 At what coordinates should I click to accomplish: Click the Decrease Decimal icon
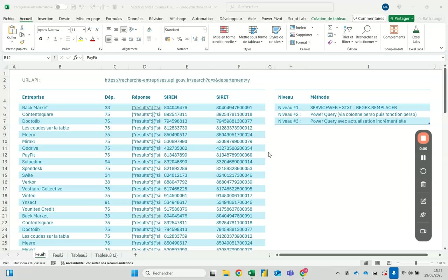(x=203, y=39)
